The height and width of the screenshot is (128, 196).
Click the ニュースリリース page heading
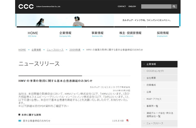pos(39,64)
